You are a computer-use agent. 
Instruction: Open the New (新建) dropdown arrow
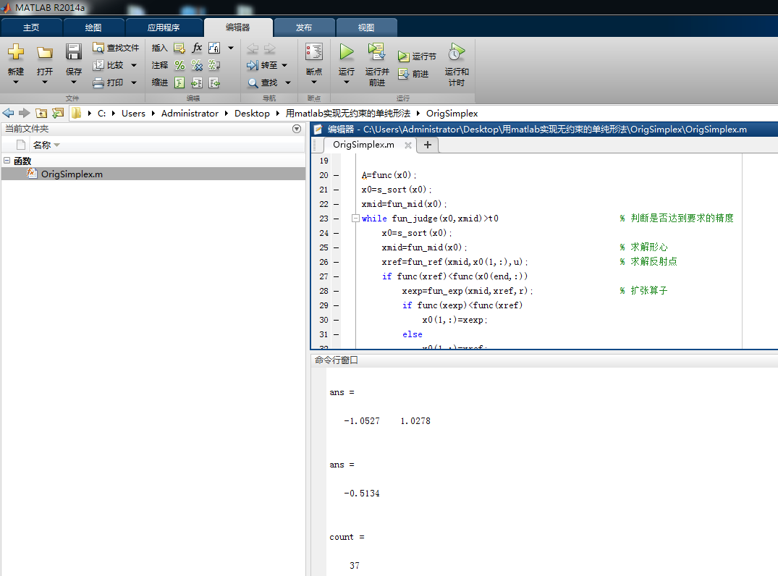(x=16, y=82)
